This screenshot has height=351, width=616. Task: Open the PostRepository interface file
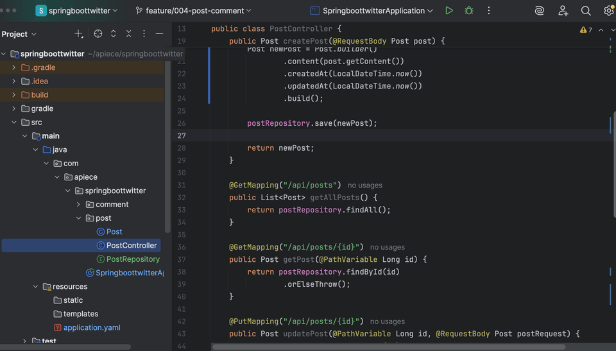128,259
